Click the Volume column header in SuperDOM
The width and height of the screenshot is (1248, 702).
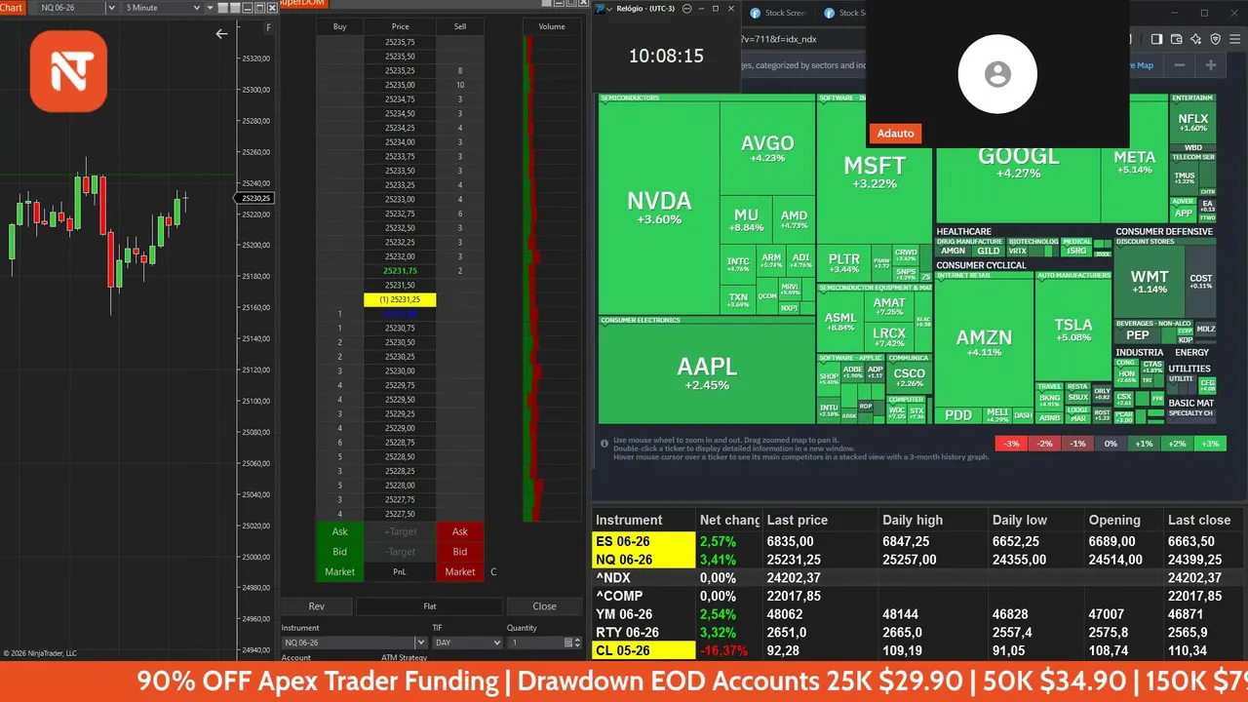coord(552,26)
